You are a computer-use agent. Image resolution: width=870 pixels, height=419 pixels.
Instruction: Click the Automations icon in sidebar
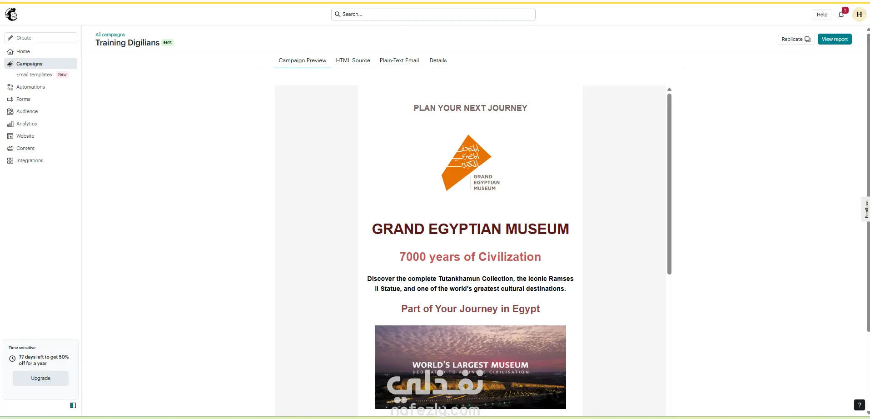[x=10, y=87]
